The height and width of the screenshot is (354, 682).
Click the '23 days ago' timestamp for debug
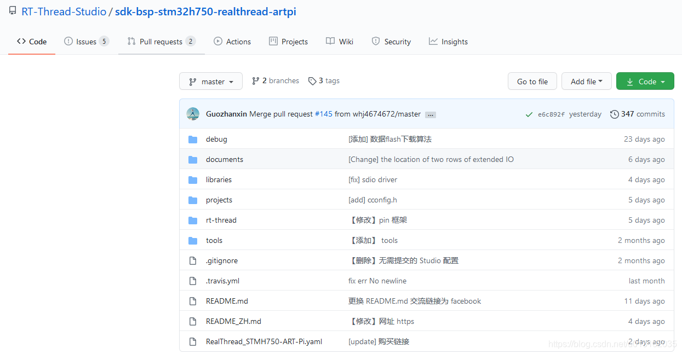(x=644, y=140)
